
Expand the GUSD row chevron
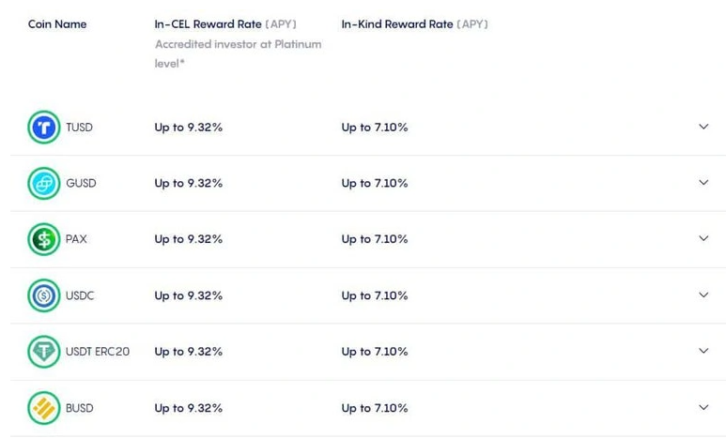pos(703,183)
